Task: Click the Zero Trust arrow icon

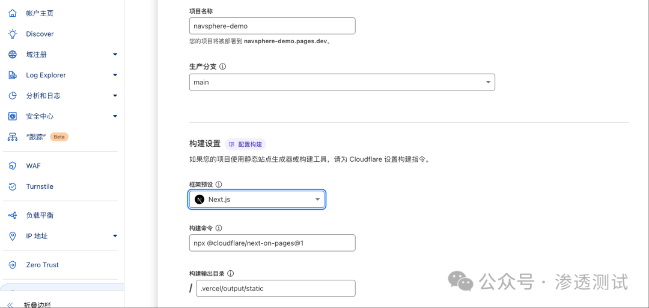Action: pyautogui.click(x=13, y=265)
